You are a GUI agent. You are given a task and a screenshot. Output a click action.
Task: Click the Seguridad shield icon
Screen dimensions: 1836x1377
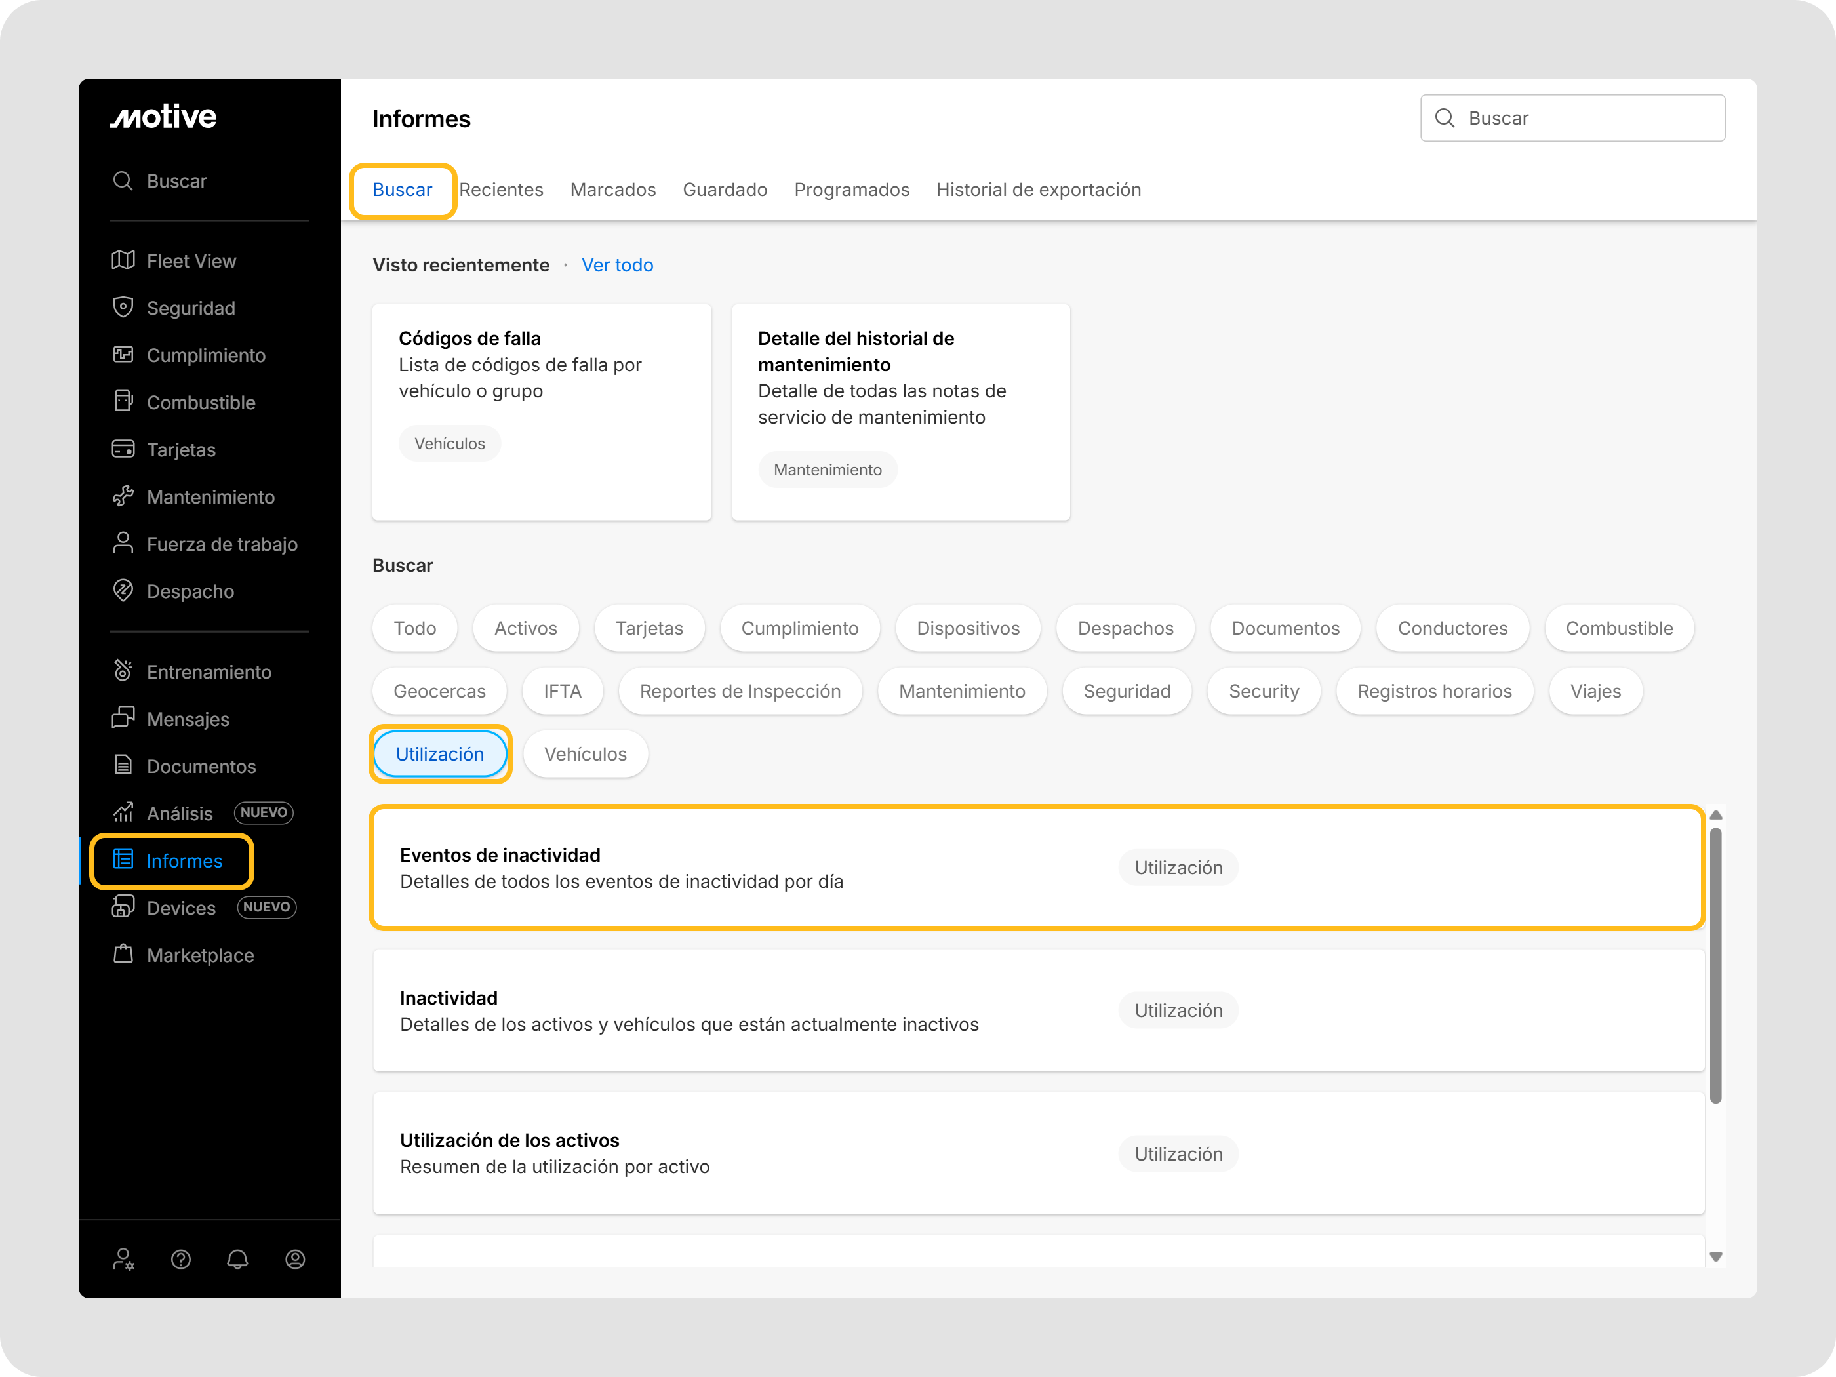[x=123, y=307]
